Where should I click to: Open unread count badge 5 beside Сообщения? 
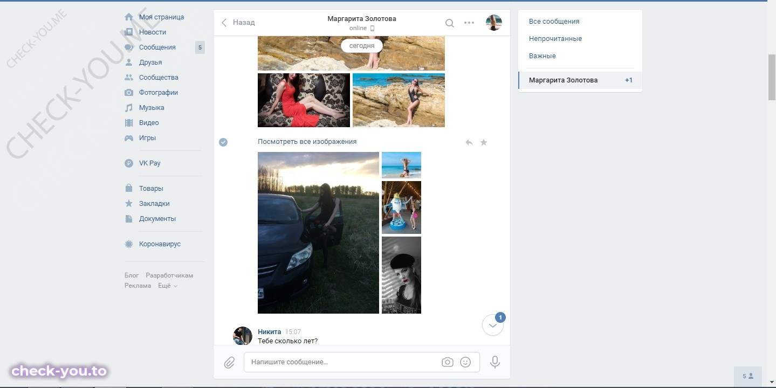[x=200, y=47]
